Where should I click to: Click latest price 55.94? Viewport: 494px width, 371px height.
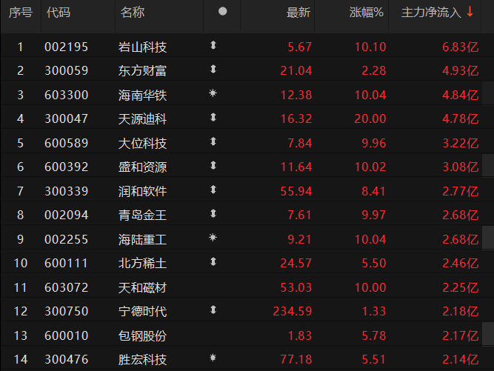pyautogui.click(x=296, y=191)
